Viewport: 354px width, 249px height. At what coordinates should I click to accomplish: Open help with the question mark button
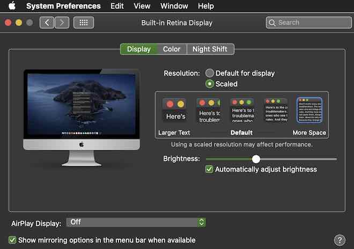(340, 240)
